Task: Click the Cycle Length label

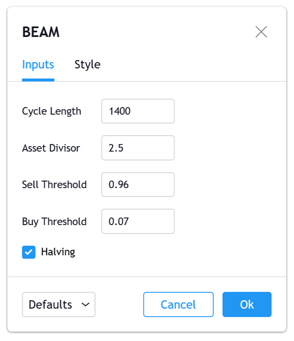Action: tap(52, 111)
